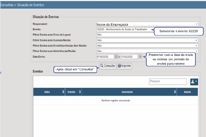Click the Consultar button
The width and height of the screenshot is (206, 137).
point(108,66)
